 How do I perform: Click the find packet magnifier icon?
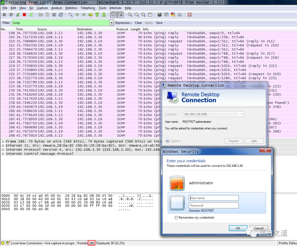coord(70,15)
